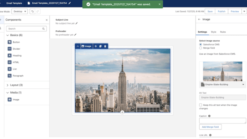
Task: Open the dropdown arrow beside Preview
Action: pos(244,11)
